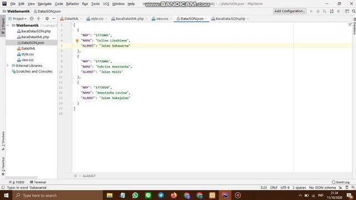Open the 2 spaces indent selector
The image size is (356, 200).
point(299,188)
